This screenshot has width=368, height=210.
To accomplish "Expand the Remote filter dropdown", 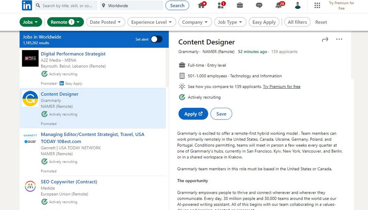I will coord(66,22).
